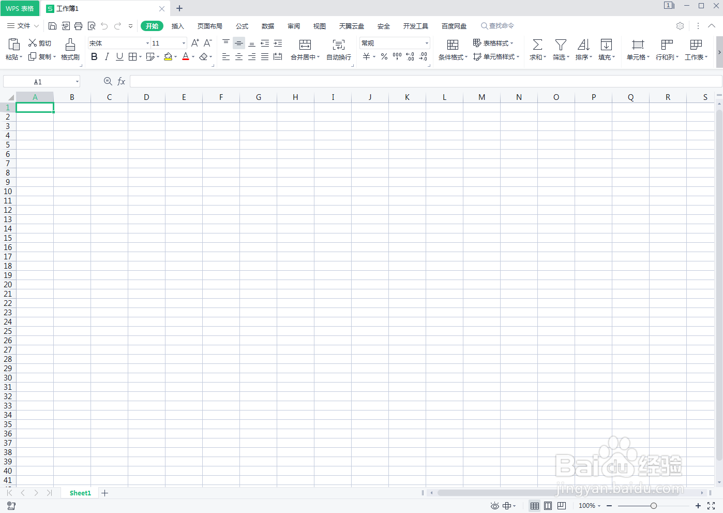Set vertical middle alignment
The width and height of the screenshot is (723, 513).
tap(239, 43)
